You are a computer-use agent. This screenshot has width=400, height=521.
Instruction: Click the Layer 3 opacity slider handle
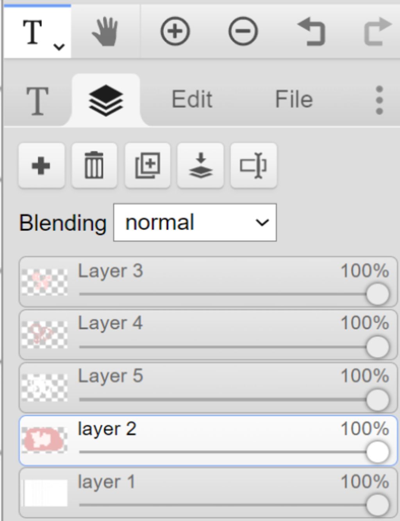[x=377, y=294]
